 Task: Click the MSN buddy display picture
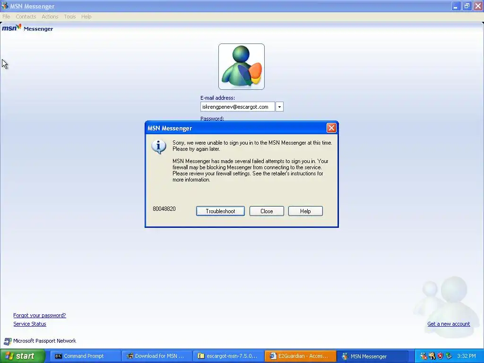point(242,67)
